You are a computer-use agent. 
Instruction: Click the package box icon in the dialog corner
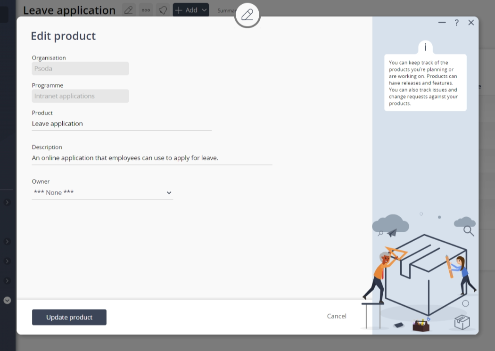pyautogui.click(x=462, y=322)
